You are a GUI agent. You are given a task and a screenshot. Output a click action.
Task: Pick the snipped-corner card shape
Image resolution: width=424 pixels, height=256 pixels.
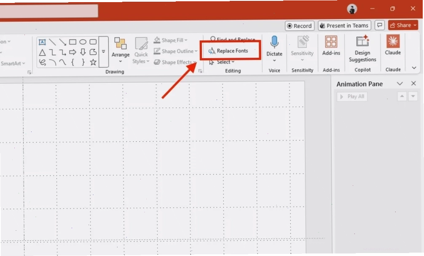point(93,52)
